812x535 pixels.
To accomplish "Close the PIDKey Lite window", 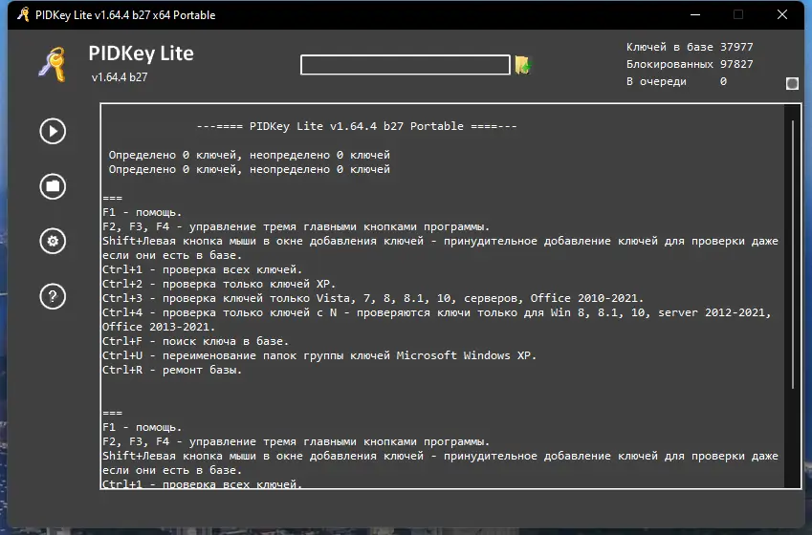I will click(782, 14).
